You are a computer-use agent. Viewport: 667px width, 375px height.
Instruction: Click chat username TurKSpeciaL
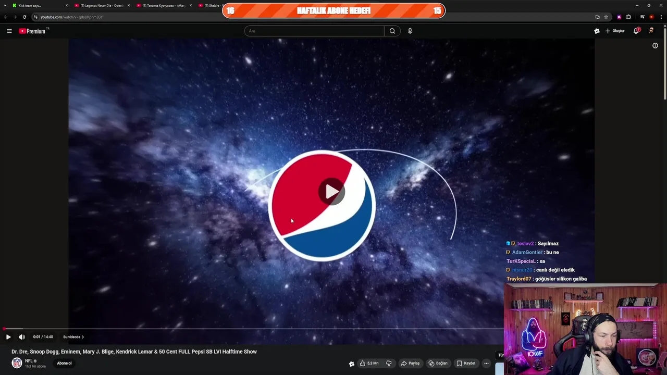click(521, 261)
